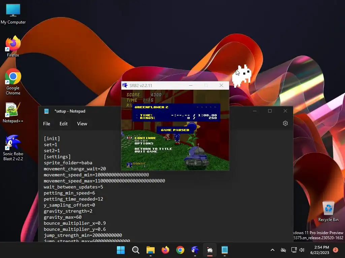Open the Google Chrome desktop shortcut
Image resolution: width=345 pixels, height=258 pixels.
13,82
